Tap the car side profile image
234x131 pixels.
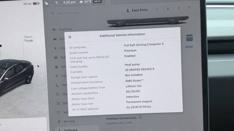point(148,21)
